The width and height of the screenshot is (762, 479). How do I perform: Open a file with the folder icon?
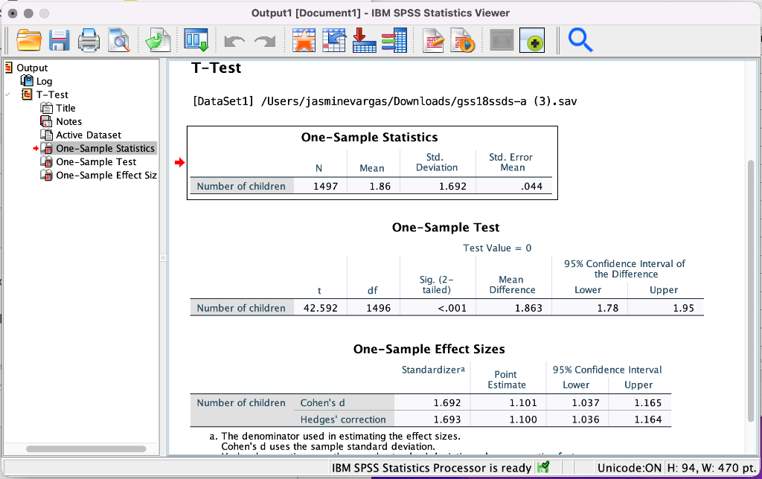click(x=29, y=40)
